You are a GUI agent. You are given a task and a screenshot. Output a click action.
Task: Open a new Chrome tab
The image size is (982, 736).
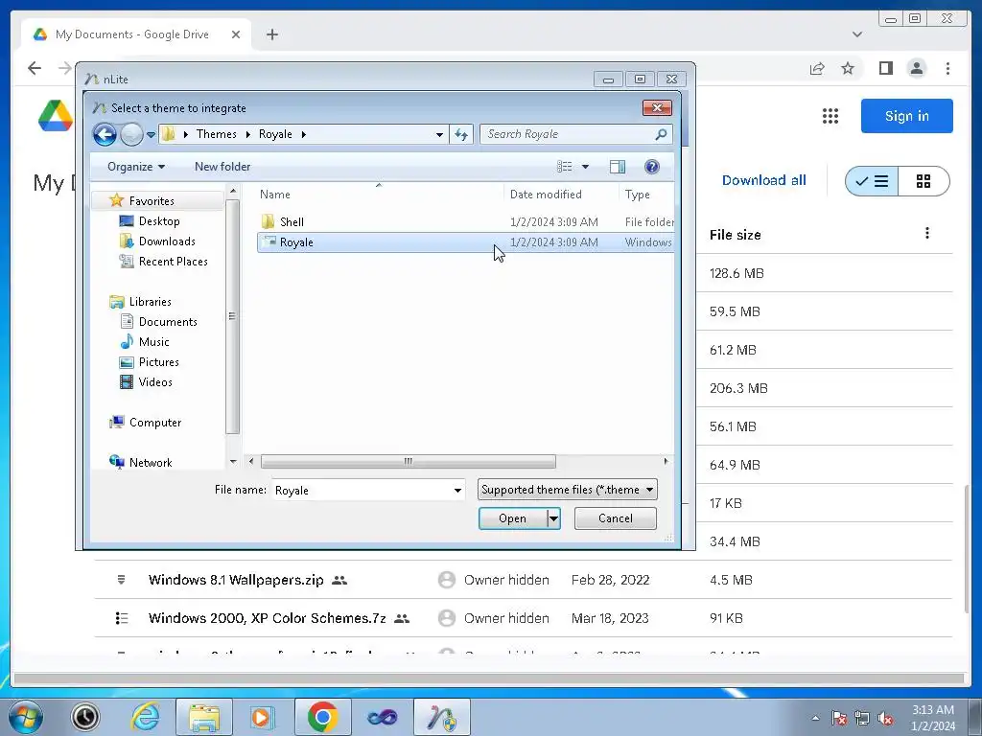tap(271, 34)
